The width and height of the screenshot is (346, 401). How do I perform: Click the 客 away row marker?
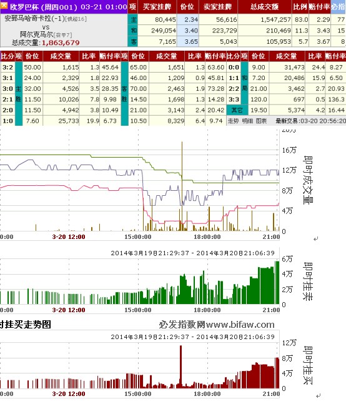click(133, 41)
